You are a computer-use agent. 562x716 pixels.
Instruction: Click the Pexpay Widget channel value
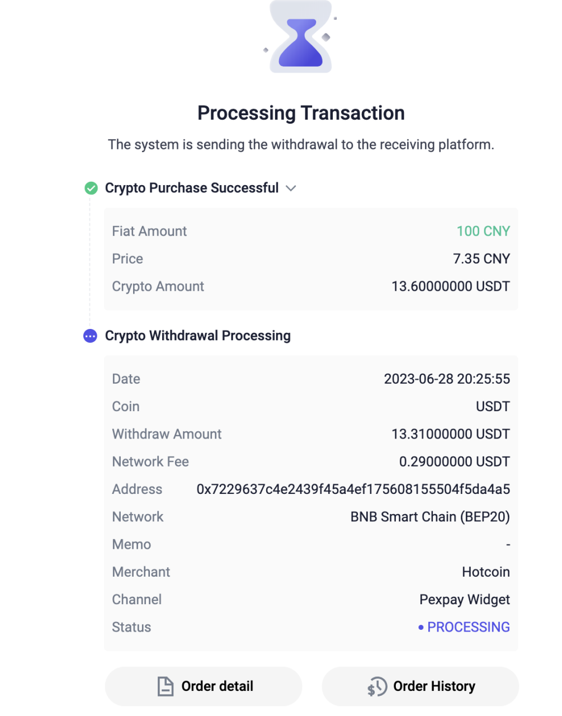(x=464, y=600)
